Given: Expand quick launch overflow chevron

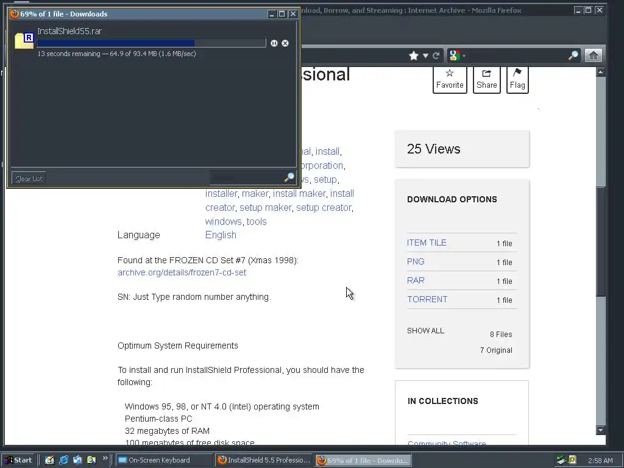Looking at the screenshot, I should click(x=105, y=458).
